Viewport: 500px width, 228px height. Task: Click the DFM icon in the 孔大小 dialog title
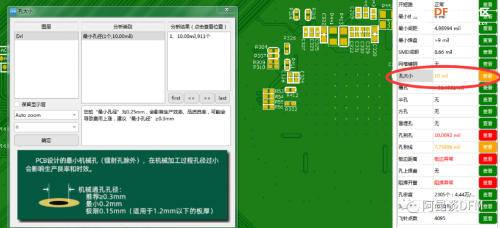[13, 11]
